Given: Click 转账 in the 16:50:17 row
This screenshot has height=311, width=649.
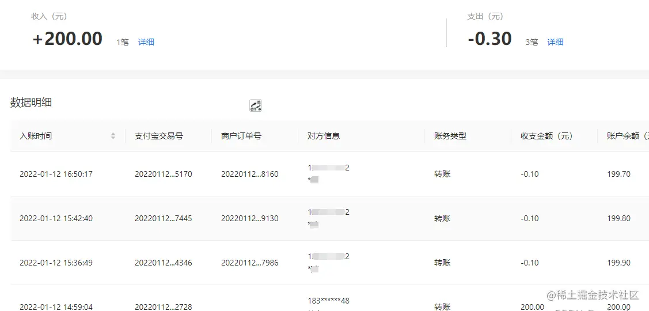Looking at the screenshot, I should coord(442,174).
